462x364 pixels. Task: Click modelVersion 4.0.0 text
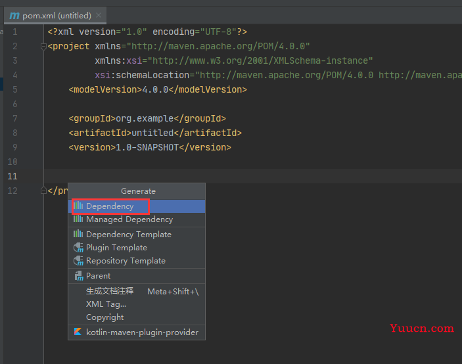pyautogui.click(x=155, y=89)
